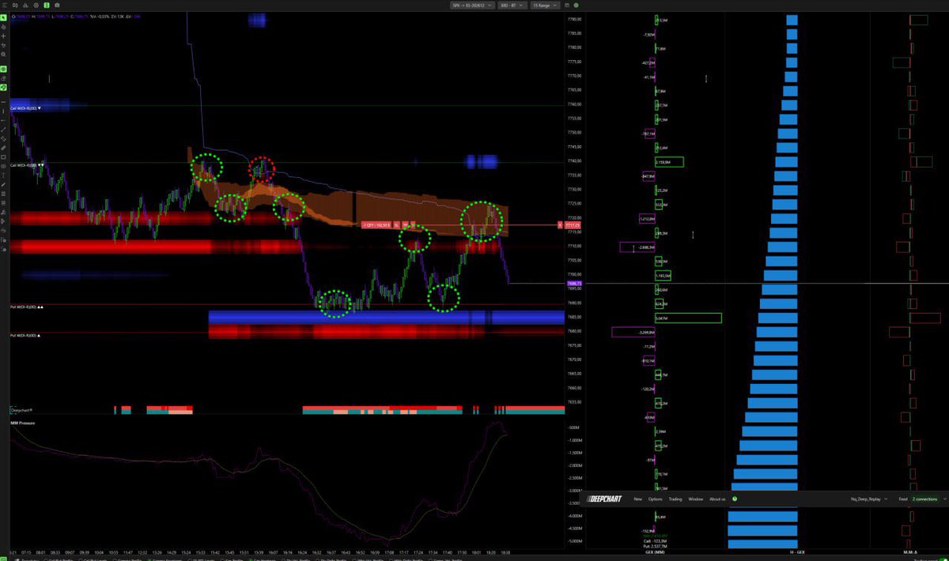
Task: Click the H - GEX column header
Action: point(797,551)
